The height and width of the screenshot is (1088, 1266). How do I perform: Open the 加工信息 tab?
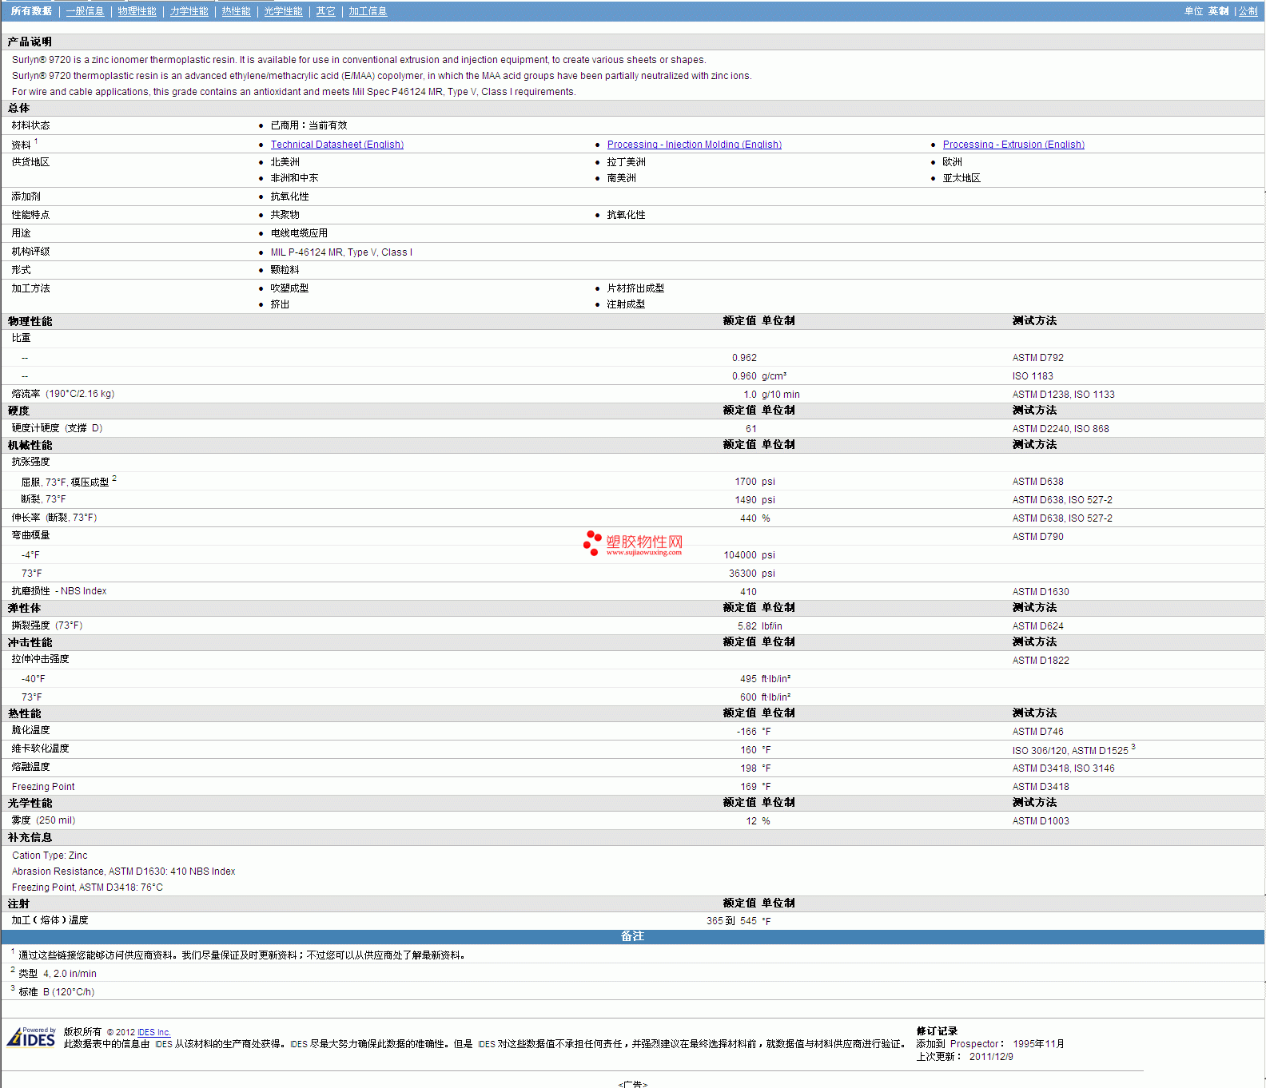368,11
